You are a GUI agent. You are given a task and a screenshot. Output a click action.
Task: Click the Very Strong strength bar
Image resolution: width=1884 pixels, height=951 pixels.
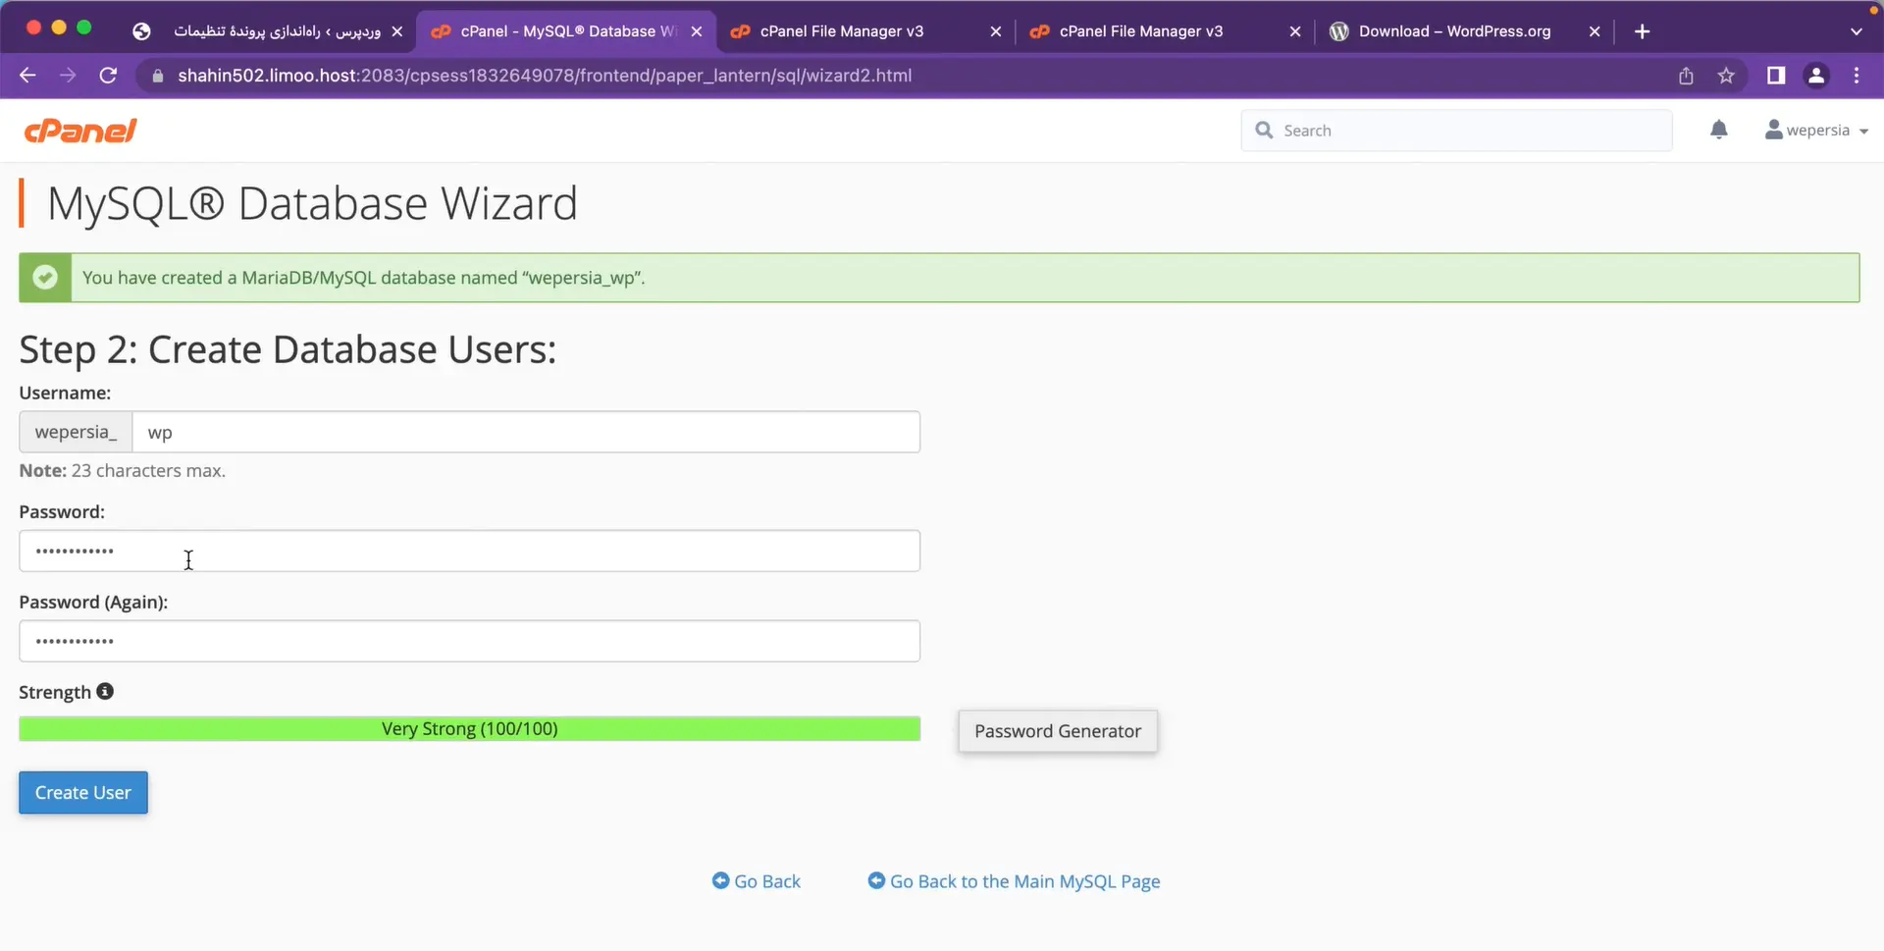pos(469,729)
